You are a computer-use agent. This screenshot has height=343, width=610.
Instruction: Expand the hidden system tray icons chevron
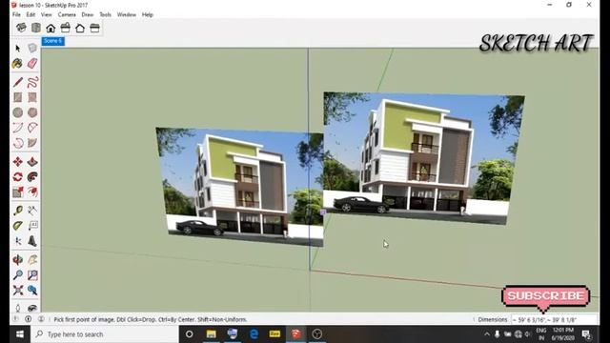coord(487,334)
